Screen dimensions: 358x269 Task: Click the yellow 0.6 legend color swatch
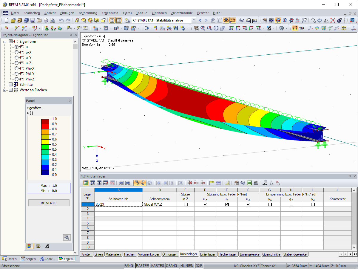[x=45, y=142]
